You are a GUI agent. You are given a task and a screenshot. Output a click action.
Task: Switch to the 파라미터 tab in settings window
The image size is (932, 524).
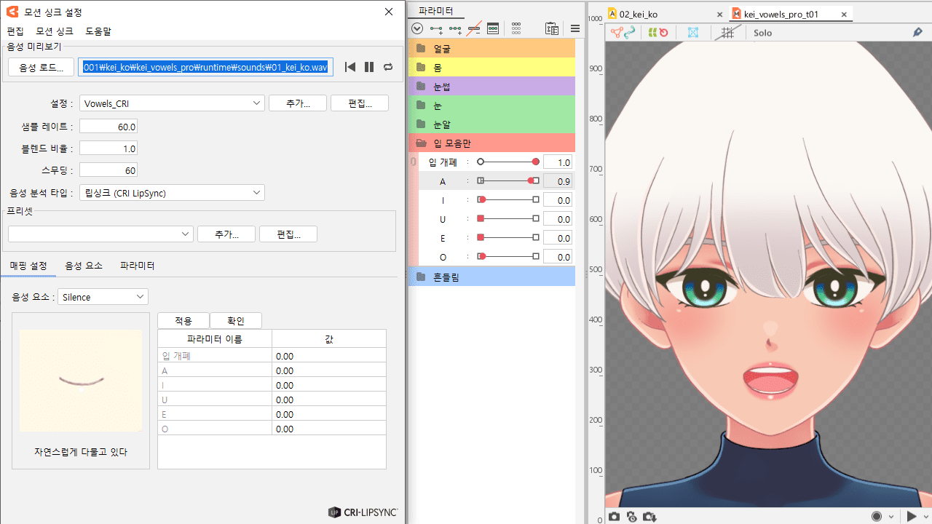[x=137, y=266]
